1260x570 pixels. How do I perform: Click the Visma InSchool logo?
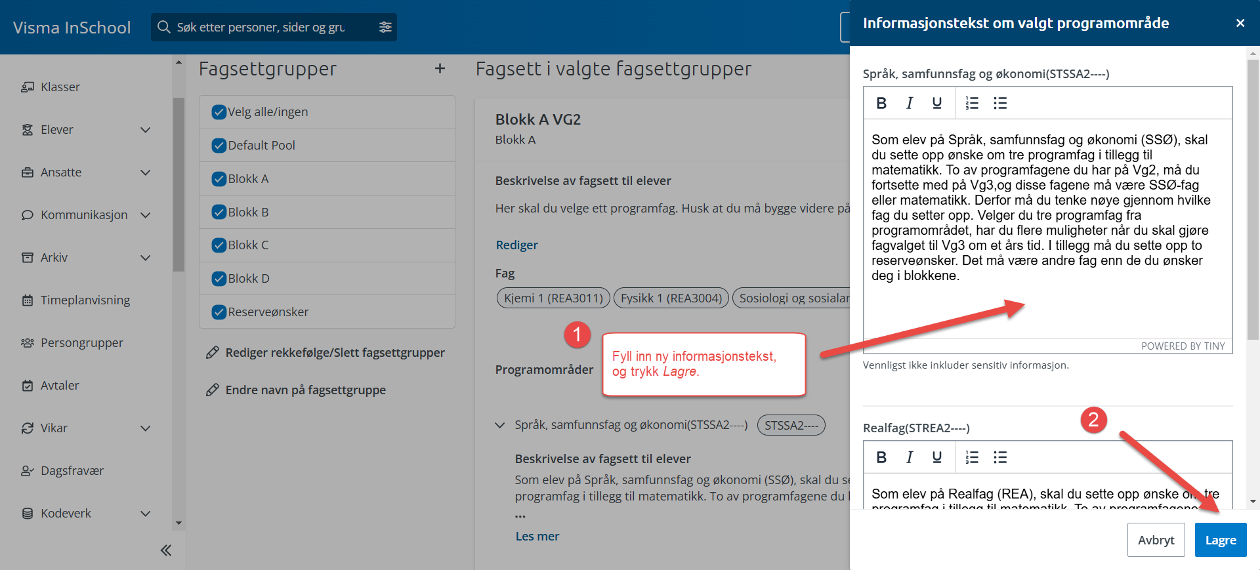72,28
